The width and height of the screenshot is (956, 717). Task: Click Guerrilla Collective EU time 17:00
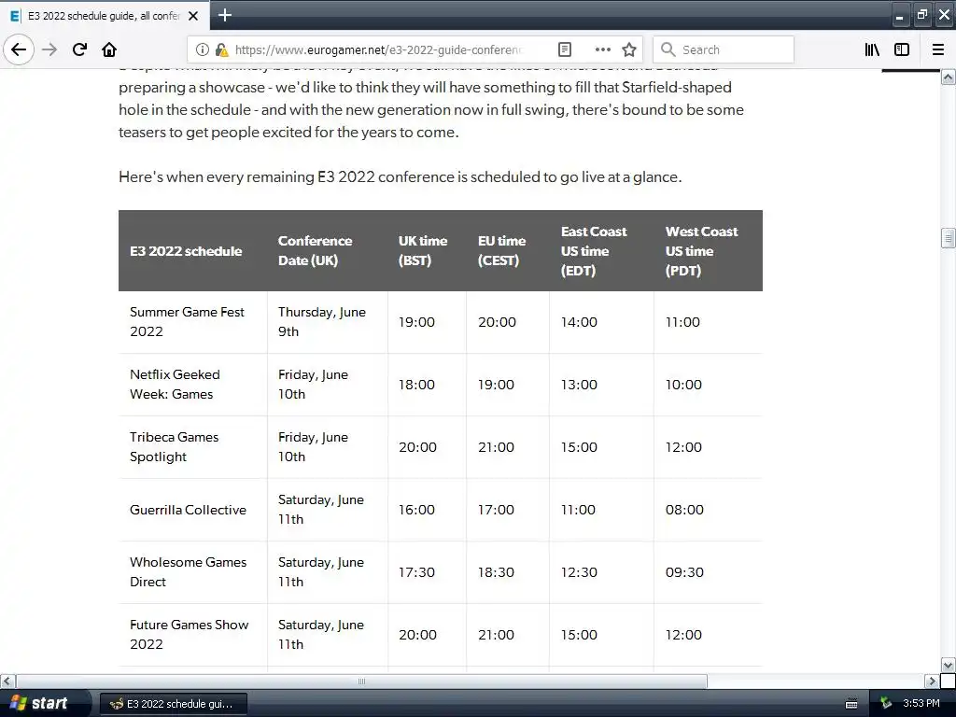pos(496,510)
